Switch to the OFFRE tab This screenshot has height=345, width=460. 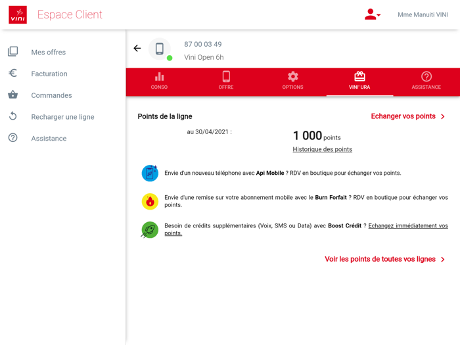coord(226,81)
